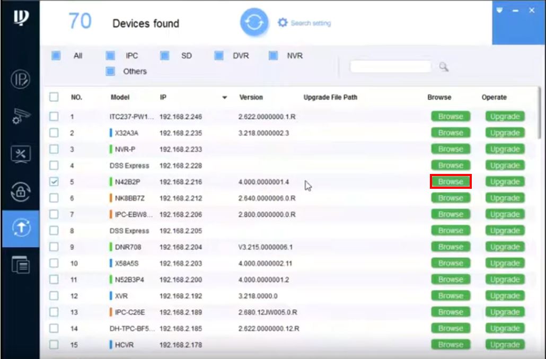The image size is (546, 359).
Task: Check the ITC237-PW1 row checkbox
Action: pyautogui.click(x=54, y=116)
